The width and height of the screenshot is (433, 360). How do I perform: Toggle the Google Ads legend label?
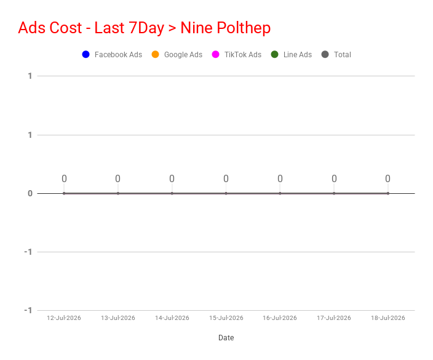click(x=183, y=55)
